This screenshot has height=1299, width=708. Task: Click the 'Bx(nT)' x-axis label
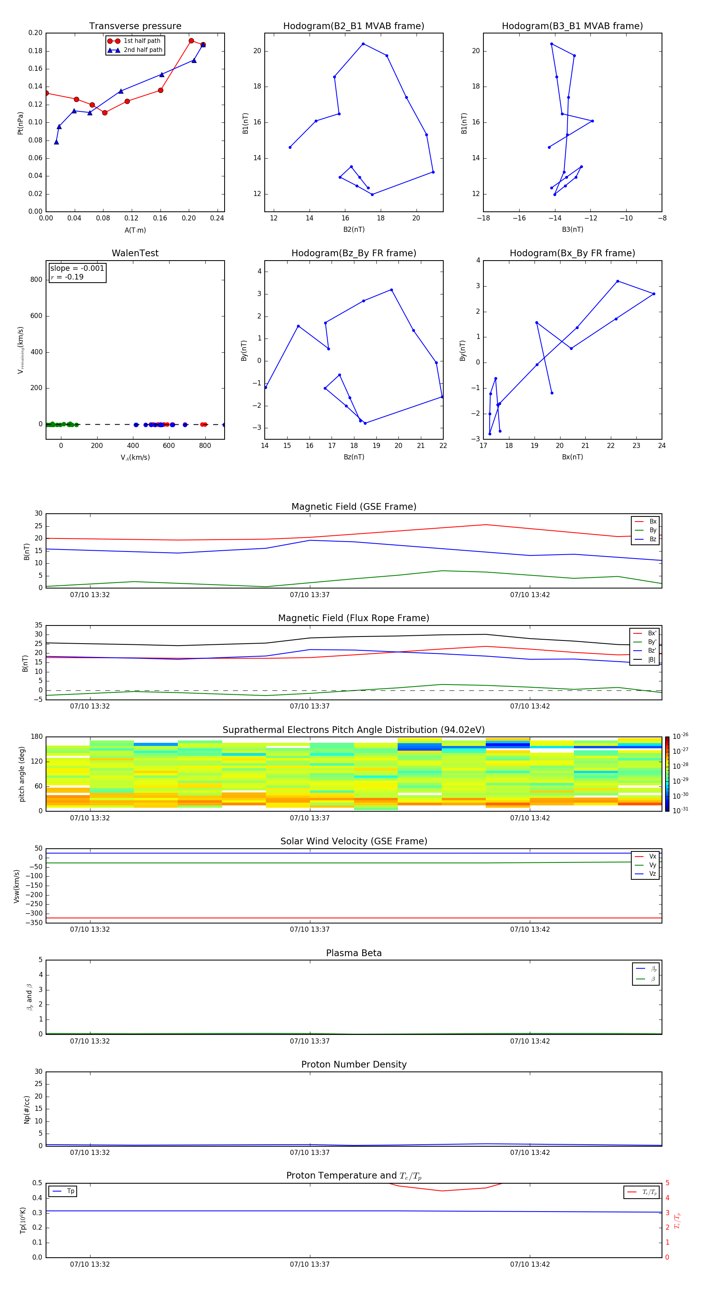(x=572, y=457)
